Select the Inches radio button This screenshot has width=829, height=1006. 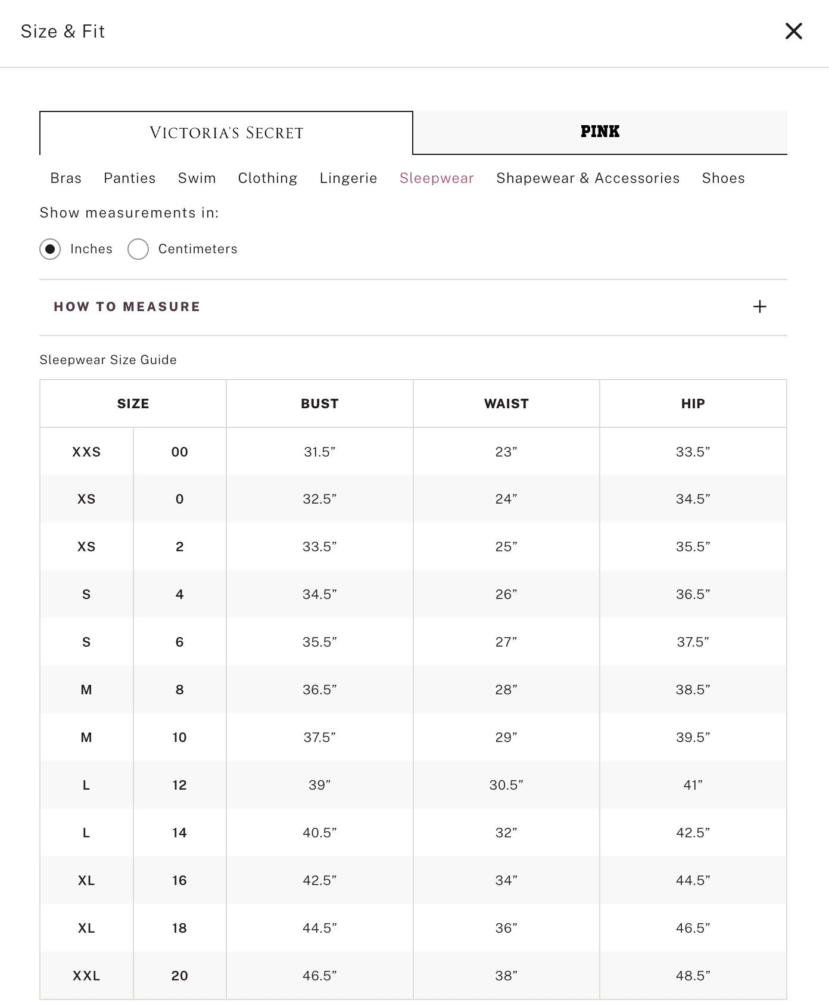tap(50, 249)
